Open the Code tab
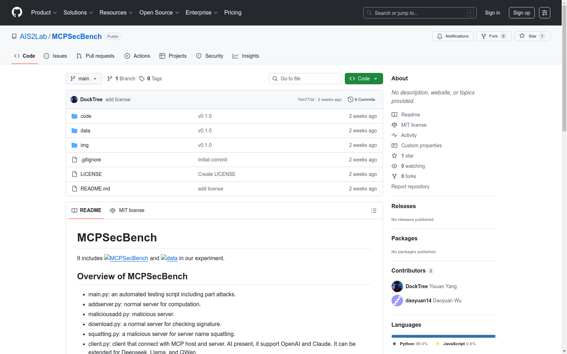Image resolution: width=567 pixels, height=354 pixels. point(25,56)
